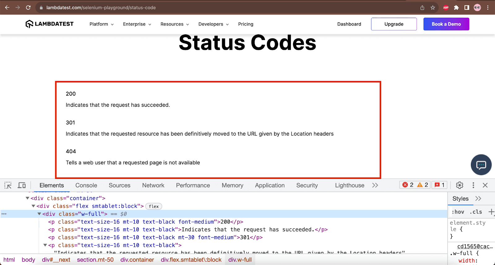Select the section.mt-50 breadcrumb

pos(95,259)
